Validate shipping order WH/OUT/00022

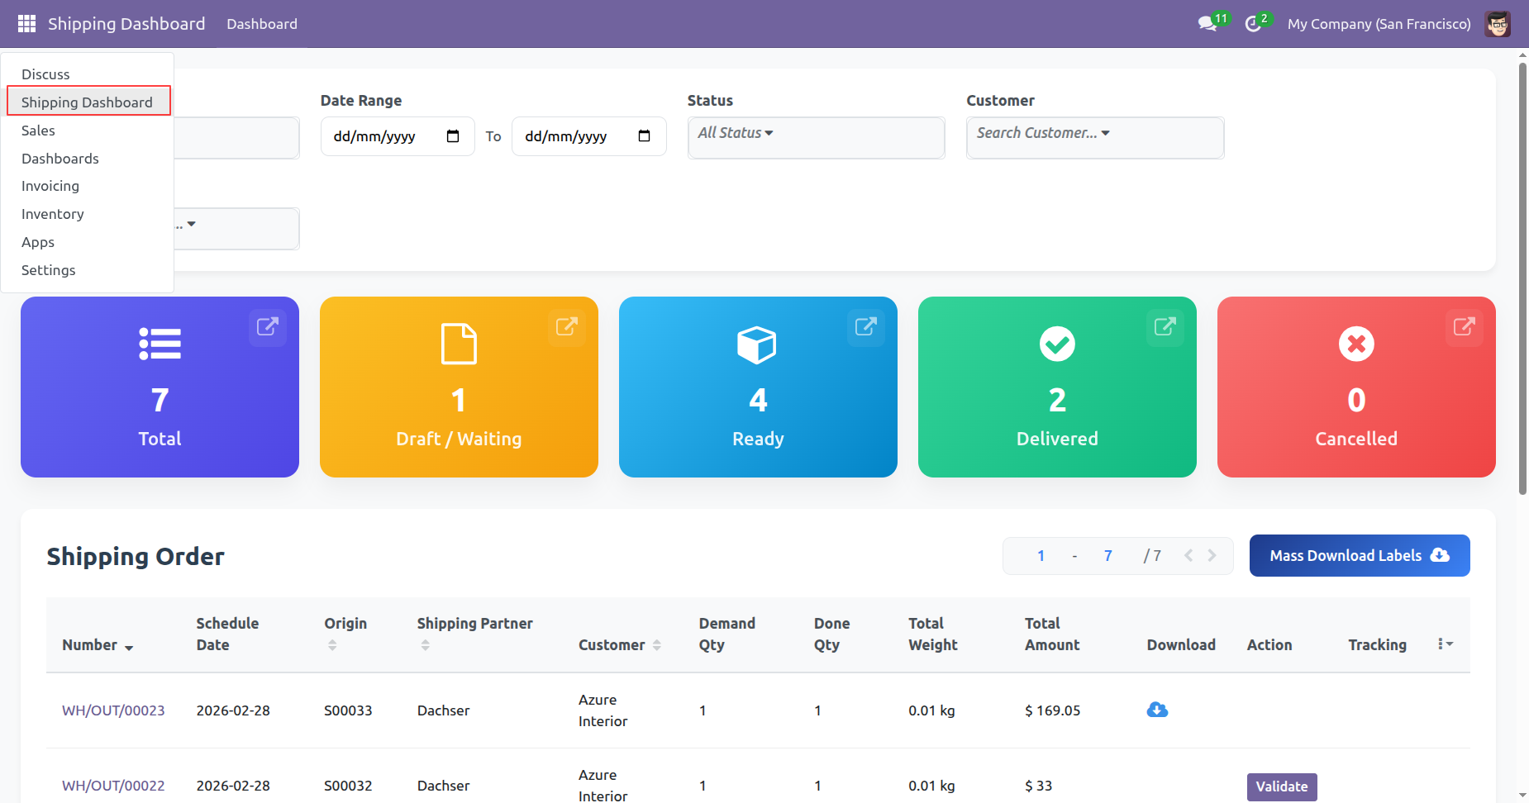1281,786
